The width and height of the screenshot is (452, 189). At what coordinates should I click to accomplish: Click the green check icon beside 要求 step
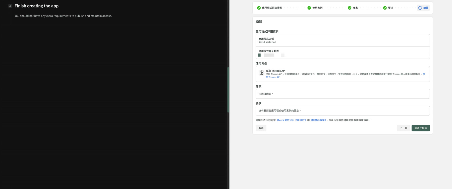pos(385,8)
